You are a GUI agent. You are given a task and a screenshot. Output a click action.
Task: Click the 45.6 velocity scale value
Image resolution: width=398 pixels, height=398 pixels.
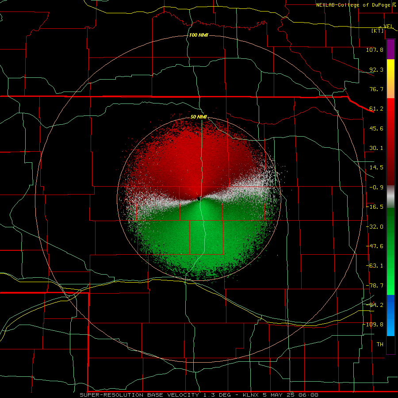pyautogui.click(x=376, y=128)
